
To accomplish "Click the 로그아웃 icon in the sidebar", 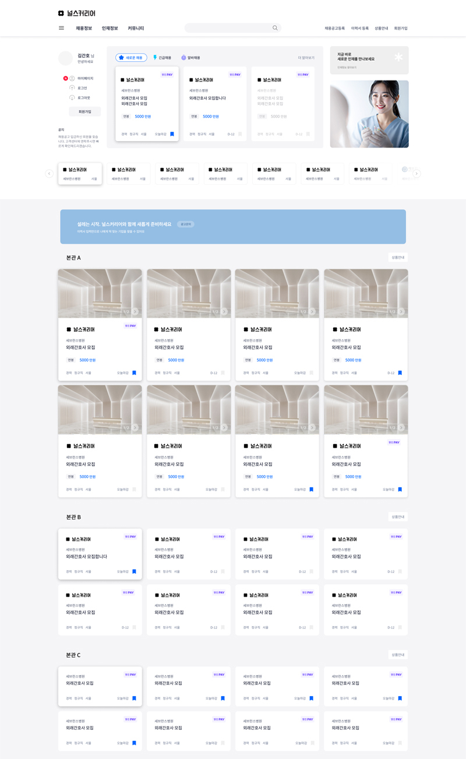I will pyautogui.click(x=72, y=98).
